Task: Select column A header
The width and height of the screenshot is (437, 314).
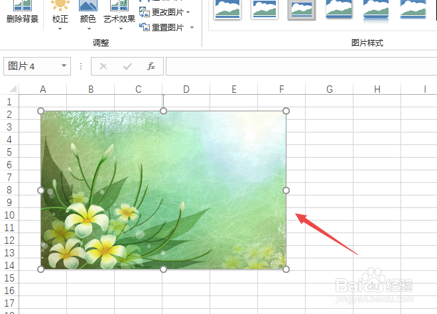Action: [42, 89]
